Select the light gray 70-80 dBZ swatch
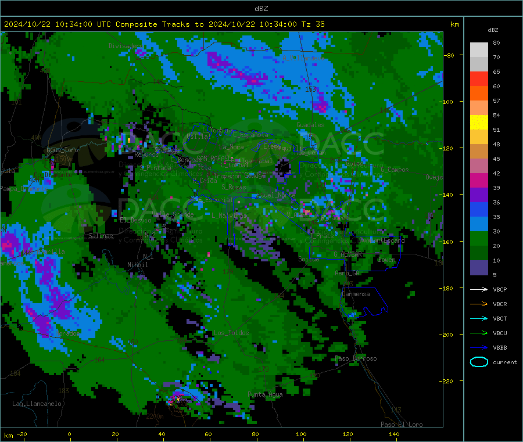Viewport: 523px width, 442px height. 479,50
